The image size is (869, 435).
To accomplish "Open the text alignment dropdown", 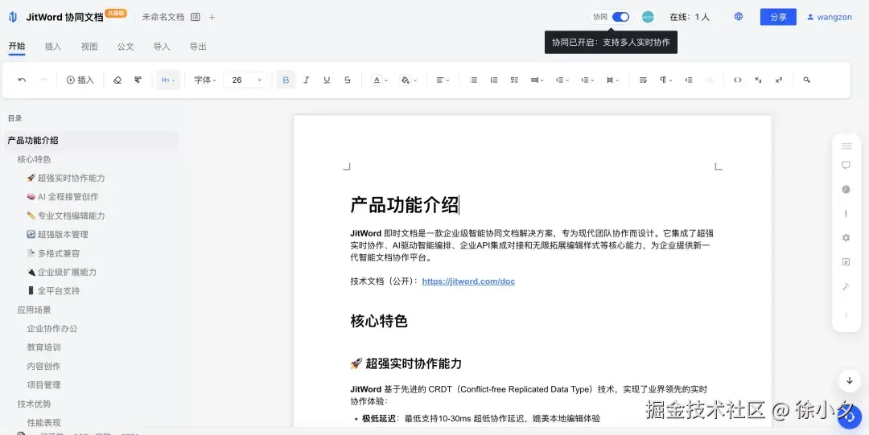I will 443,80.
